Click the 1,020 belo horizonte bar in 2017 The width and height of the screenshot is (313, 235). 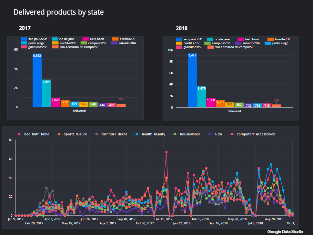pyautogui.click(x=56, y=102)
